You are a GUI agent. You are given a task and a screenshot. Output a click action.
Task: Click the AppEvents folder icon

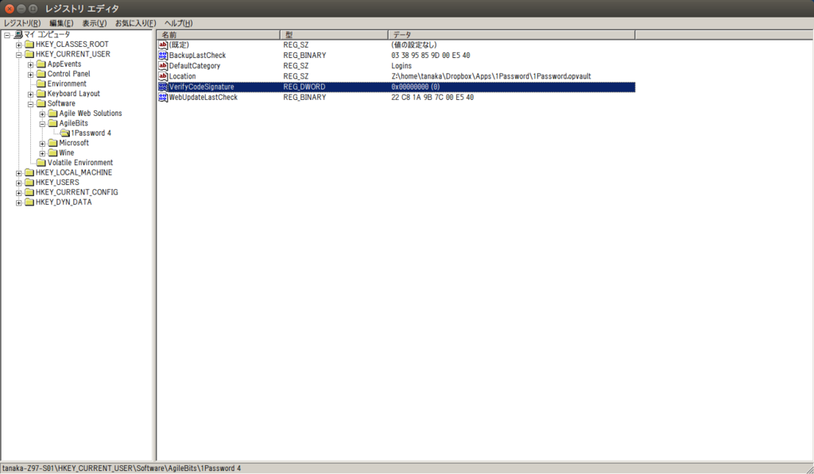click(41, 64)
